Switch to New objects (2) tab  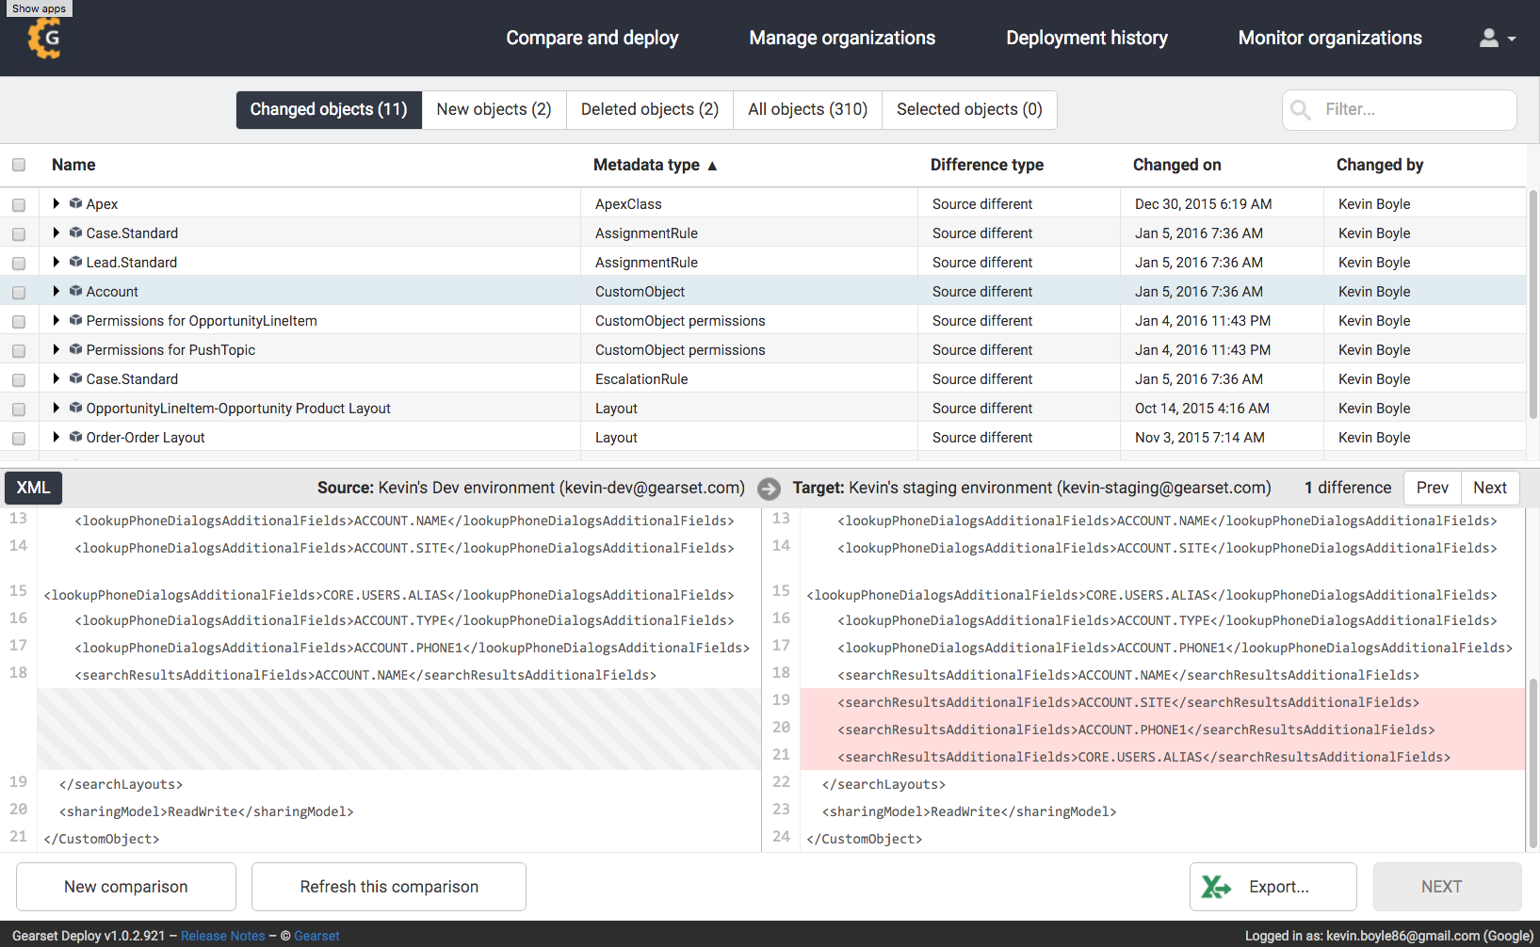coord(494,109)
